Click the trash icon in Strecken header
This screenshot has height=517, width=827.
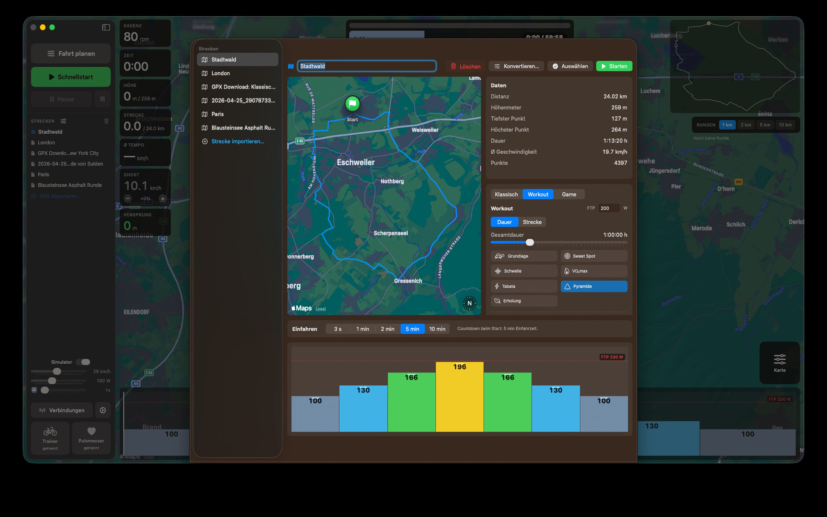[x=106, y=121]
